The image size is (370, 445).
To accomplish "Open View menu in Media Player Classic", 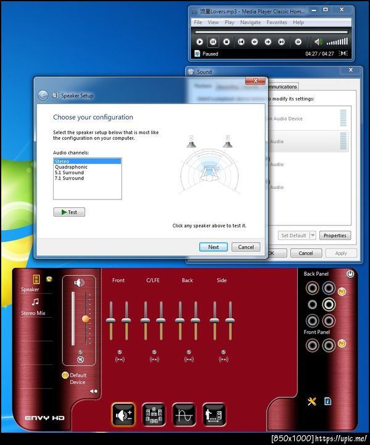I will (213, 22).
